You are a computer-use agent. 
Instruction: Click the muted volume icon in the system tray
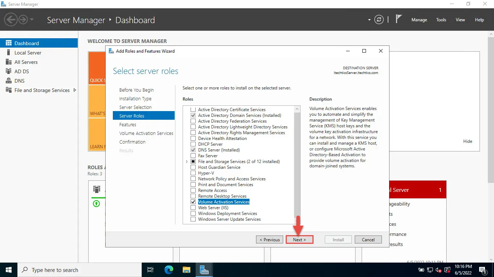pyautogui.click(x=439, y=270)
